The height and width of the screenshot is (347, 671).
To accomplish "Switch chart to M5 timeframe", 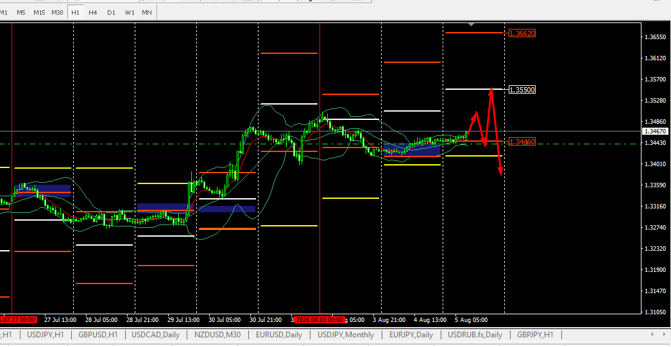I will tap(21, 12).
